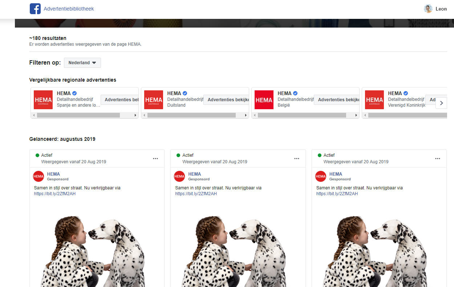The height and width of the screenshot is (287, 454).
Task: Click the horizontal scrollbar thumb in the Verenigd Koninkrijk card
Action: click(x=408, y=115)
